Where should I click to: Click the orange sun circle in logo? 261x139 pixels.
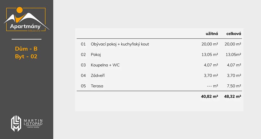click(19, 10)
